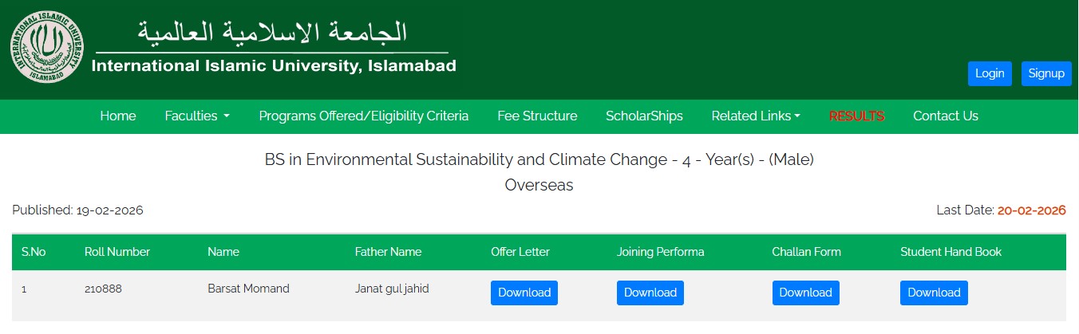Expand the Related Links dropdown
The image size is (1079, 334).
[x=756, y=116]
